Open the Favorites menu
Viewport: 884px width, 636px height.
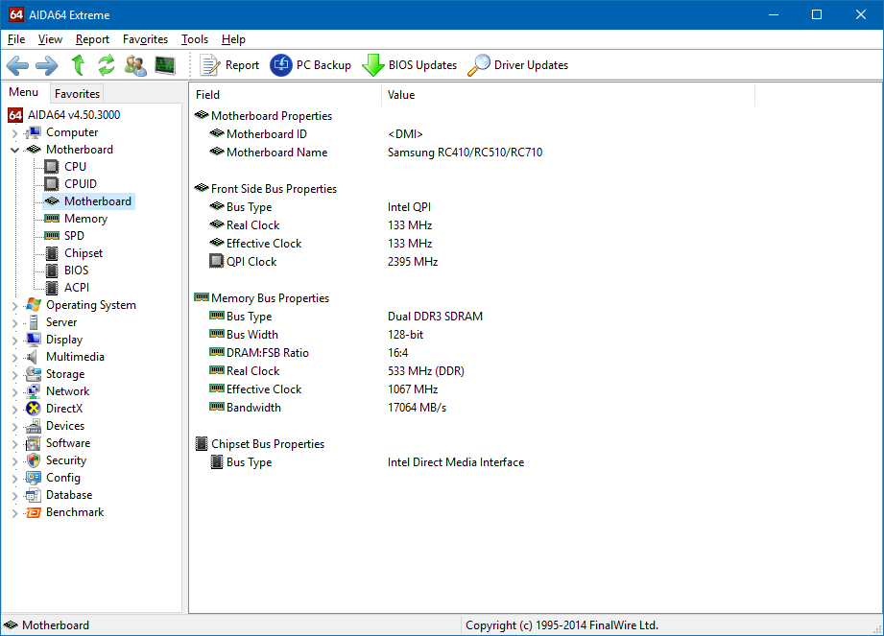click(x=146, y=39)
